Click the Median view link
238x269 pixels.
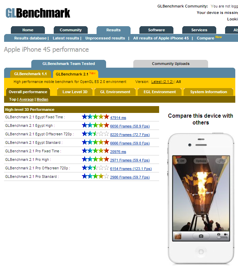(x=42, y=99)
